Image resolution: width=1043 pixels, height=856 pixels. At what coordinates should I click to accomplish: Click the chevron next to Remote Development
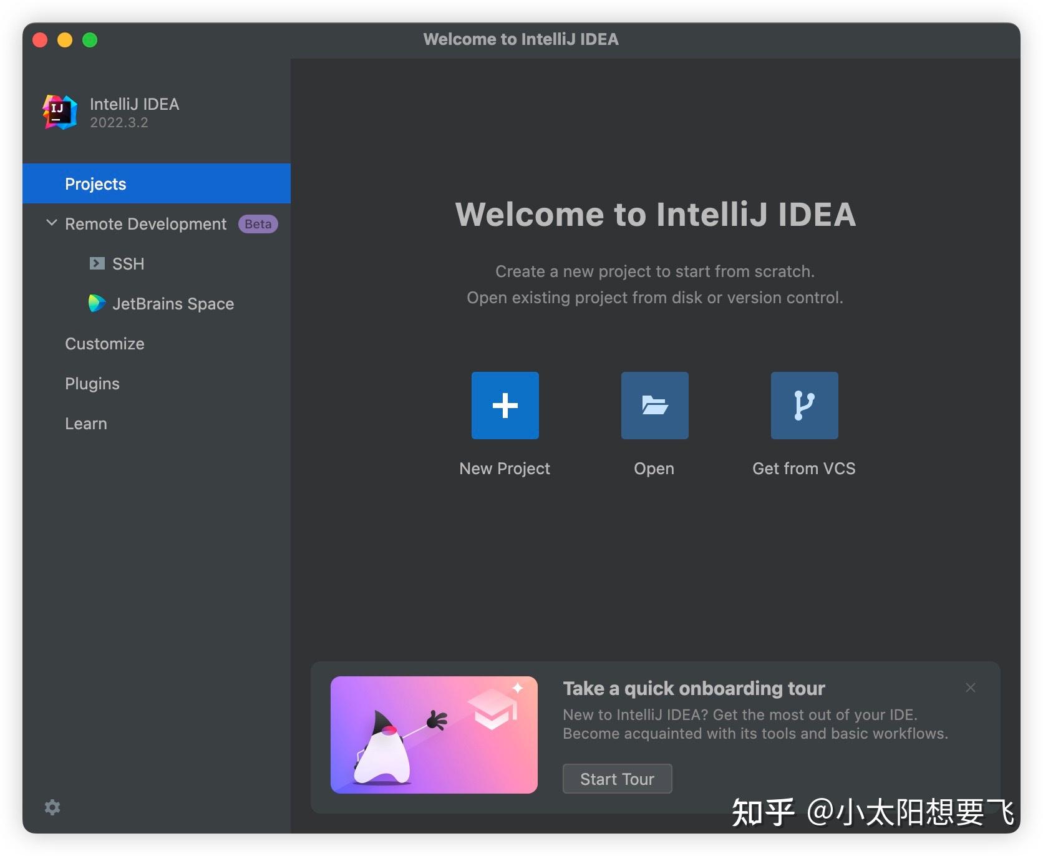(51, 224)
